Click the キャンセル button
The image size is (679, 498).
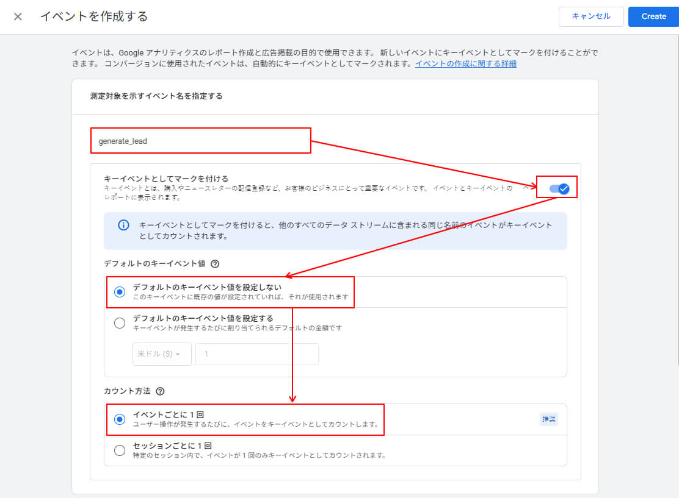590,16
